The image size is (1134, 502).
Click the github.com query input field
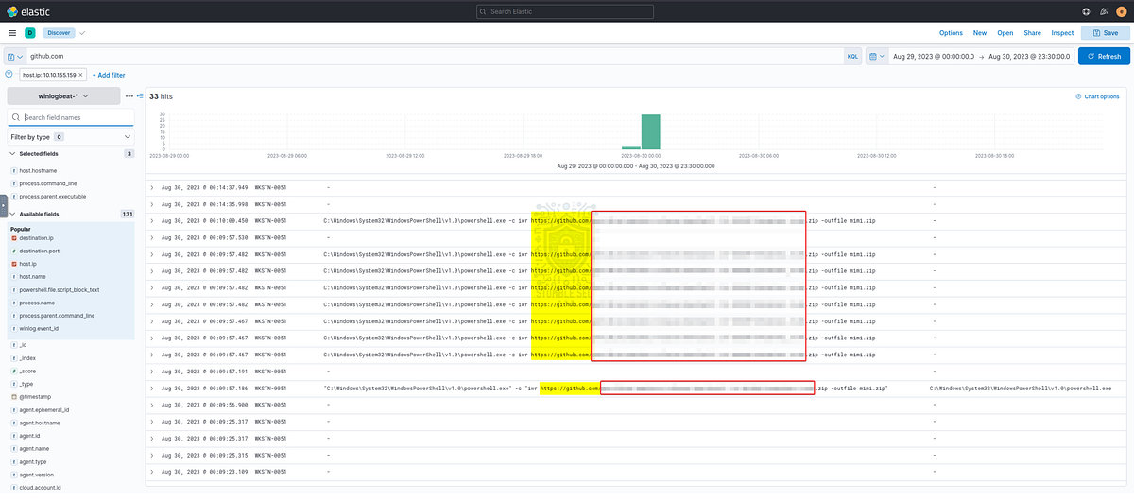tap(435, 57)
